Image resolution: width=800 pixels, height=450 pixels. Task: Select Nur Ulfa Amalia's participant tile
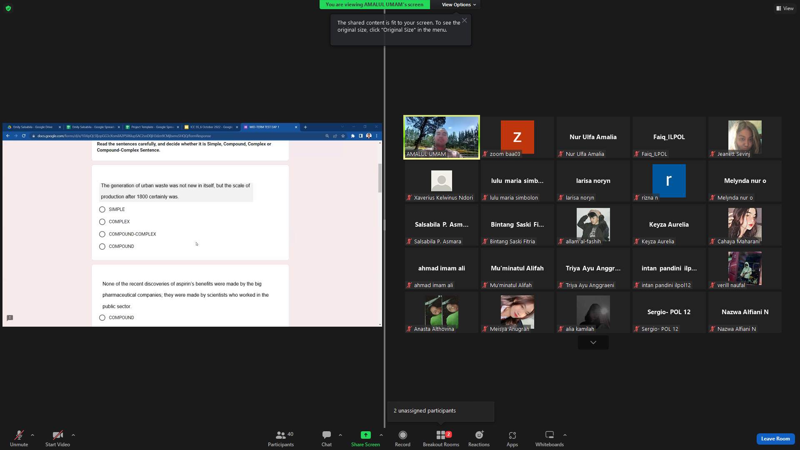593,137
